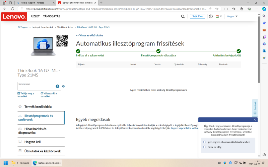Click 'Illesztőprogramok választása' step checkmark

point(158,51)
